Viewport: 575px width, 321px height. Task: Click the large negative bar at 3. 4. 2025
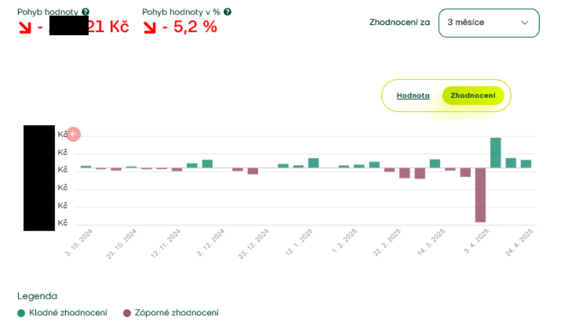click(x=480, y=195)
